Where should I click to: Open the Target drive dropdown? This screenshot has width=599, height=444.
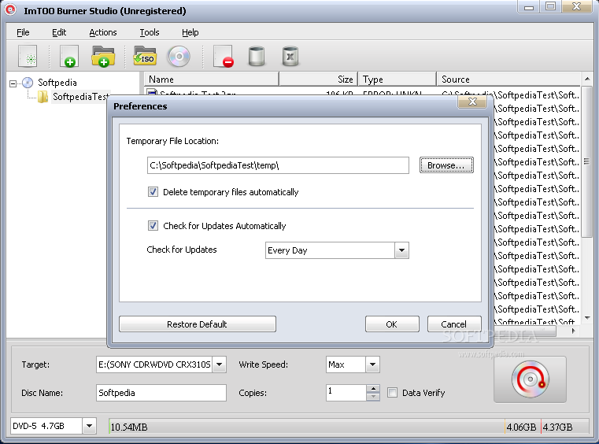coord(220,364)
